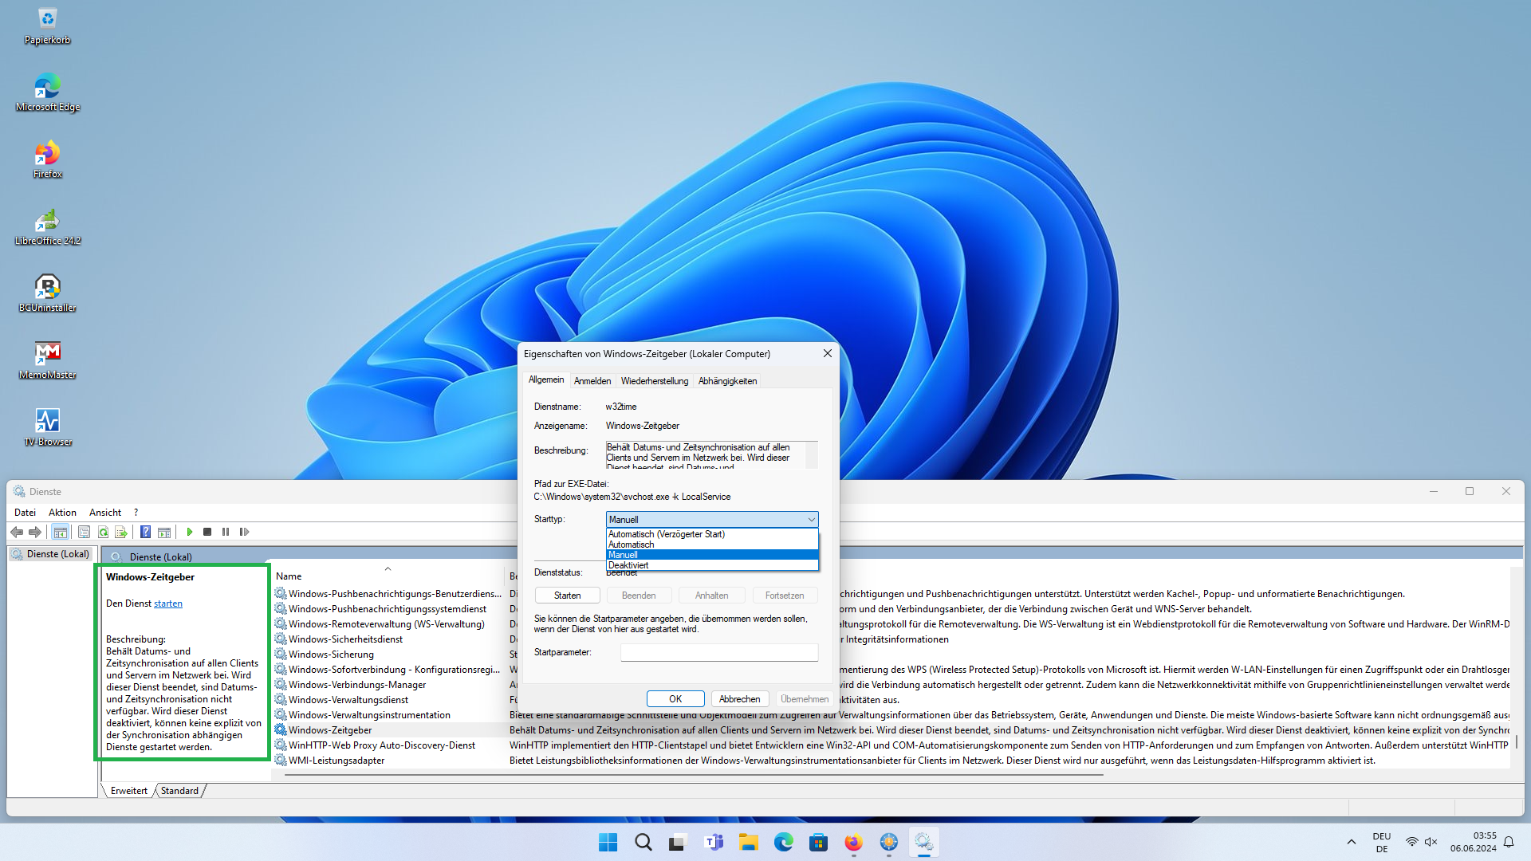Click the Pause Service toolbar icon

click(226, 532)
